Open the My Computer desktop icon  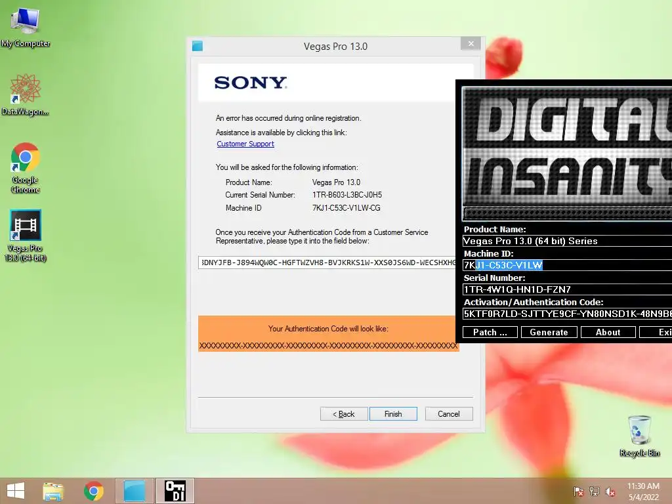26,28
